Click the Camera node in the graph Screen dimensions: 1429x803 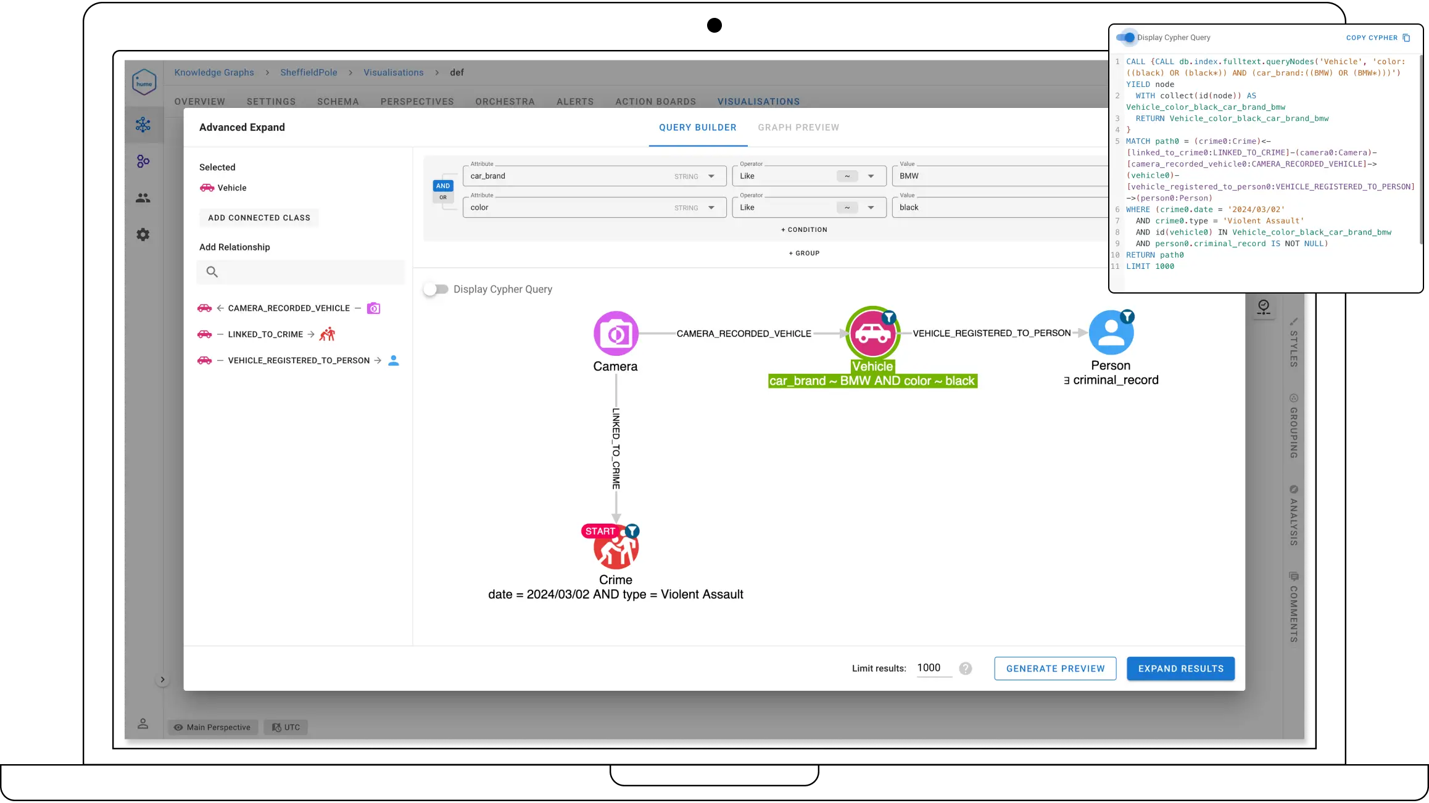(616, 334)
